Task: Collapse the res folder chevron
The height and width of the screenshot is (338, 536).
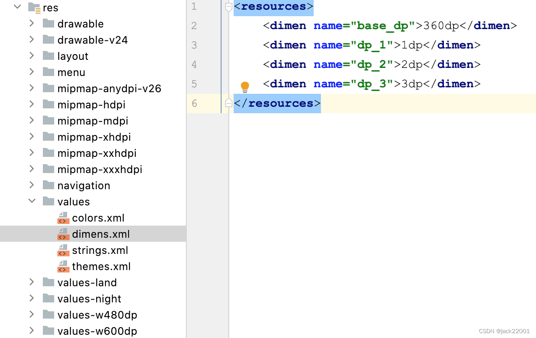Action: point(17,7)
